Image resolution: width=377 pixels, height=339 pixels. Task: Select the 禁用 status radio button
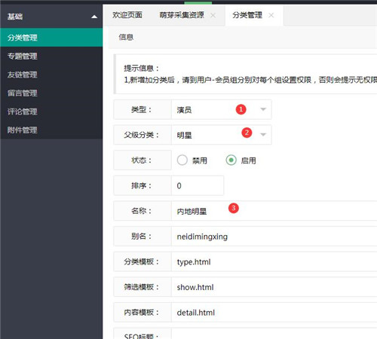coord(182,160)
